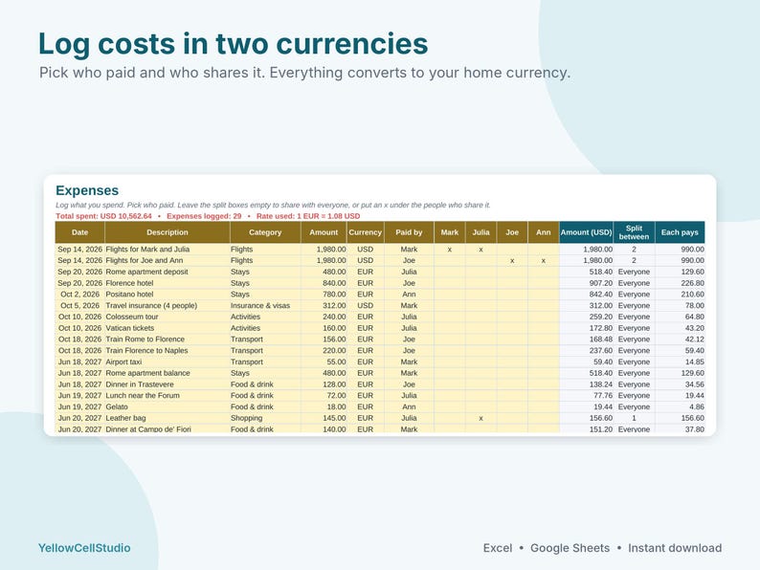Click the x under Mark in first flights row
Screen dimensions: 760x570
449,250
